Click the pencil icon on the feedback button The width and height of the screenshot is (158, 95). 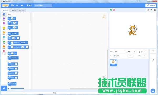pyautogui.click(x=148, y=6)
